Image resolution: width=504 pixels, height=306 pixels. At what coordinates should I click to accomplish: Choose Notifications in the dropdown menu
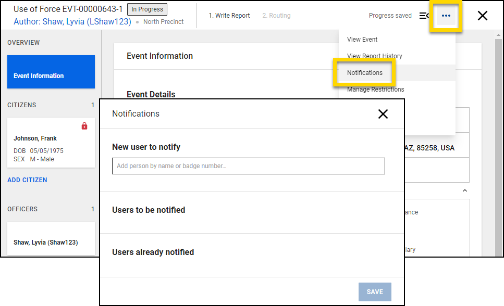[365, 73]
